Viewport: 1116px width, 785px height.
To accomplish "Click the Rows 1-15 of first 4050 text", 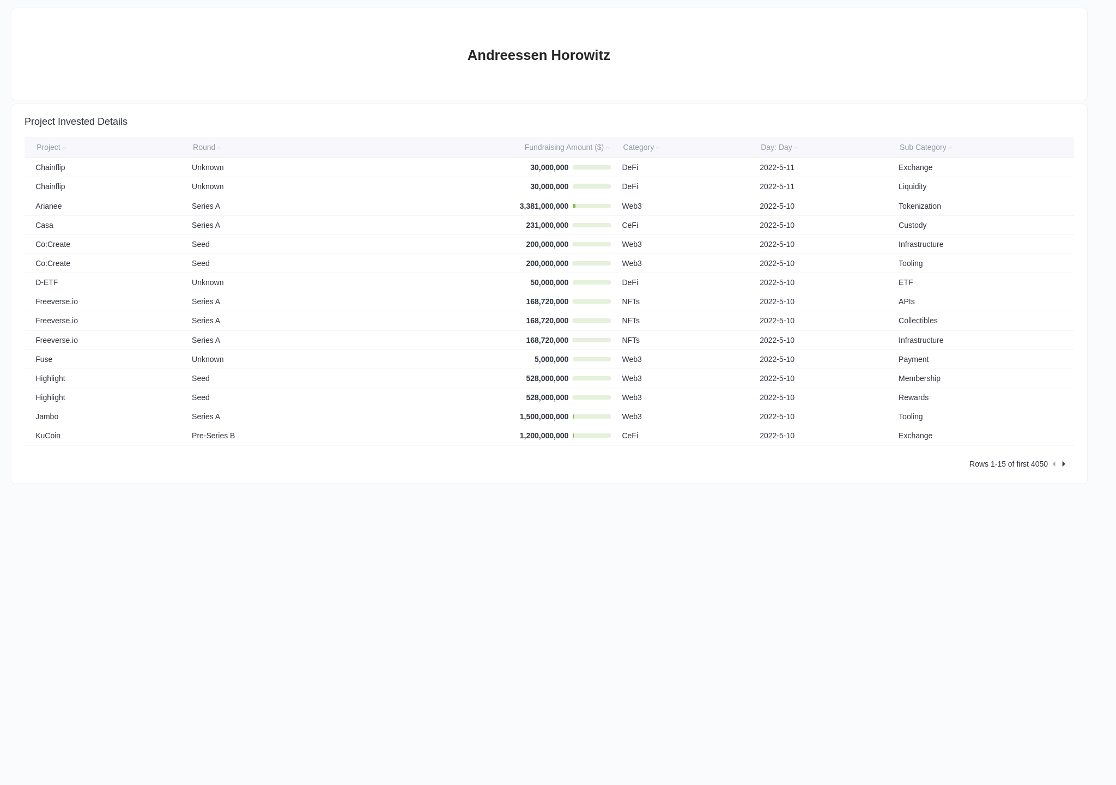I will click(1008, 463).
